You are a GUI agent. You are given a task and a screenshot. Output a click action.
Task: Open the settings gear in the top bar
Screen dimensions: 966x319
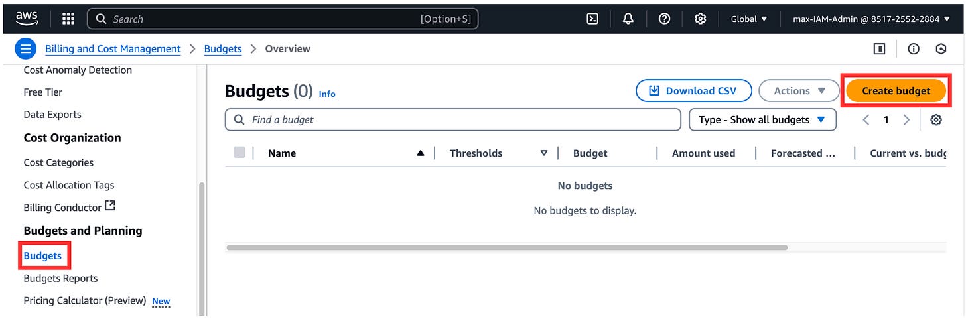pyautogui.click(x=700, y=19)
